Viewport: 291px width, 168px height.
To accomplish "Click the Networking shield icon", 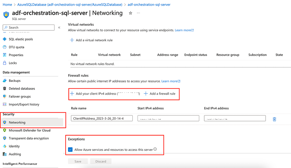I will (5, 122).
